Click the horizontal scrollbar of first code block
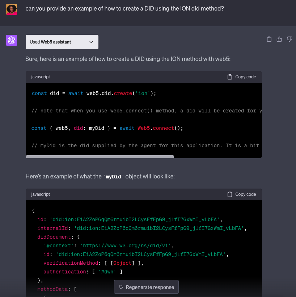Image resolution: width=296 pixels, height=297 pixels. coord(100,157)
